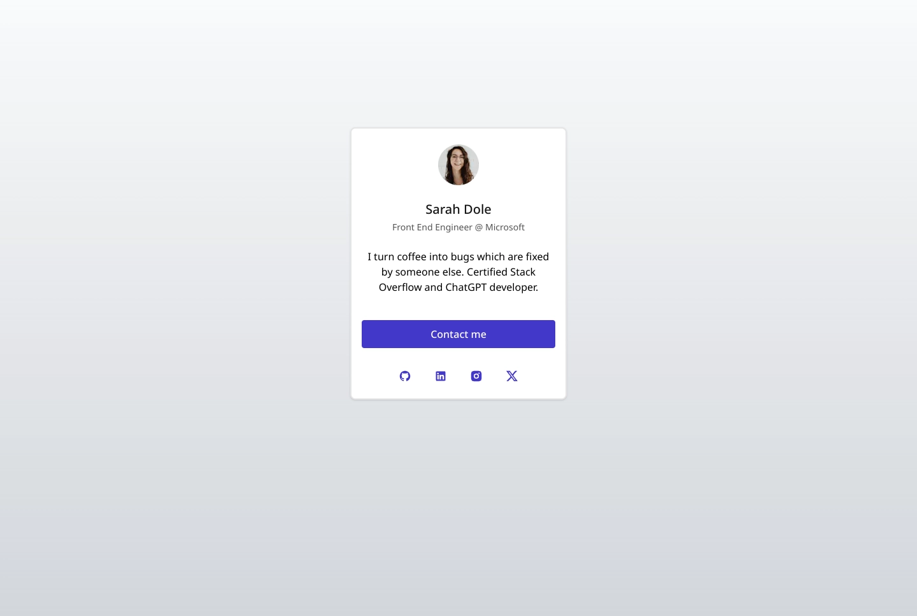Click the '@' symbol in the job title
Image resolution: width=917 pixels, height=616 pixels.
pyautogui.click(x=479, y=227)
